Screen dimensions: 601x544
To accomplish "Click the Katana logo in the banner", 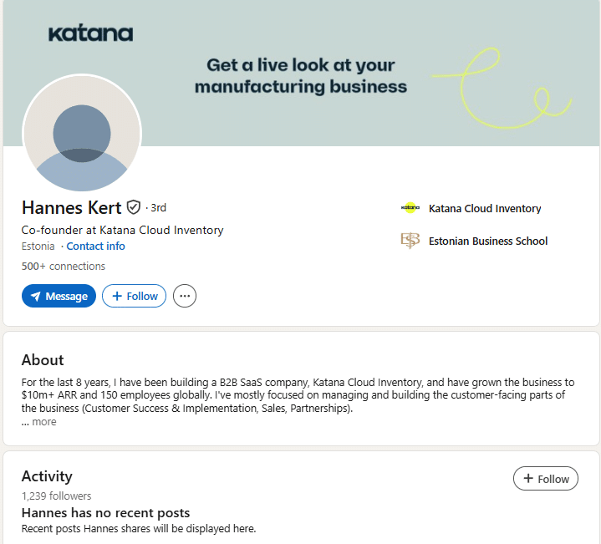I will 90,34.
